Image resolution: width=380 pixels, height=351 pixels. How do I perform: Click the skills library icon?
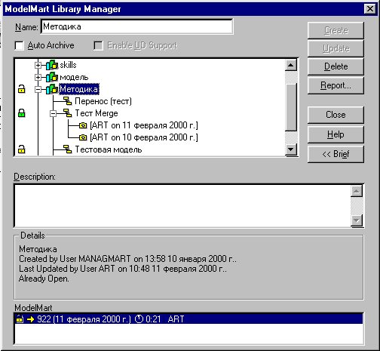click(52, 65)
